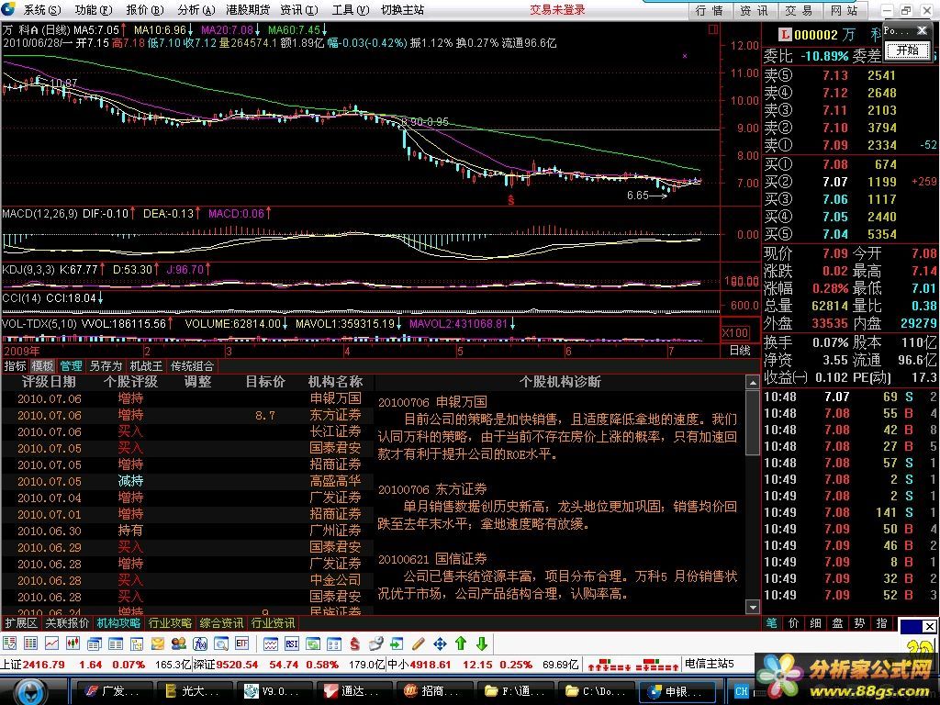Screen dimensions: 940x705
Task: Switch to the 综合资讯 bottom tab
Action: (222, 623)
